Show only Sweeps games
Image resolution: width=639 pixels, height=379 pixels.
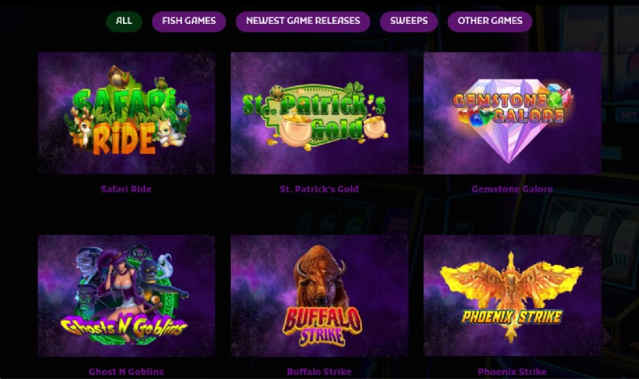coord(409,22)
